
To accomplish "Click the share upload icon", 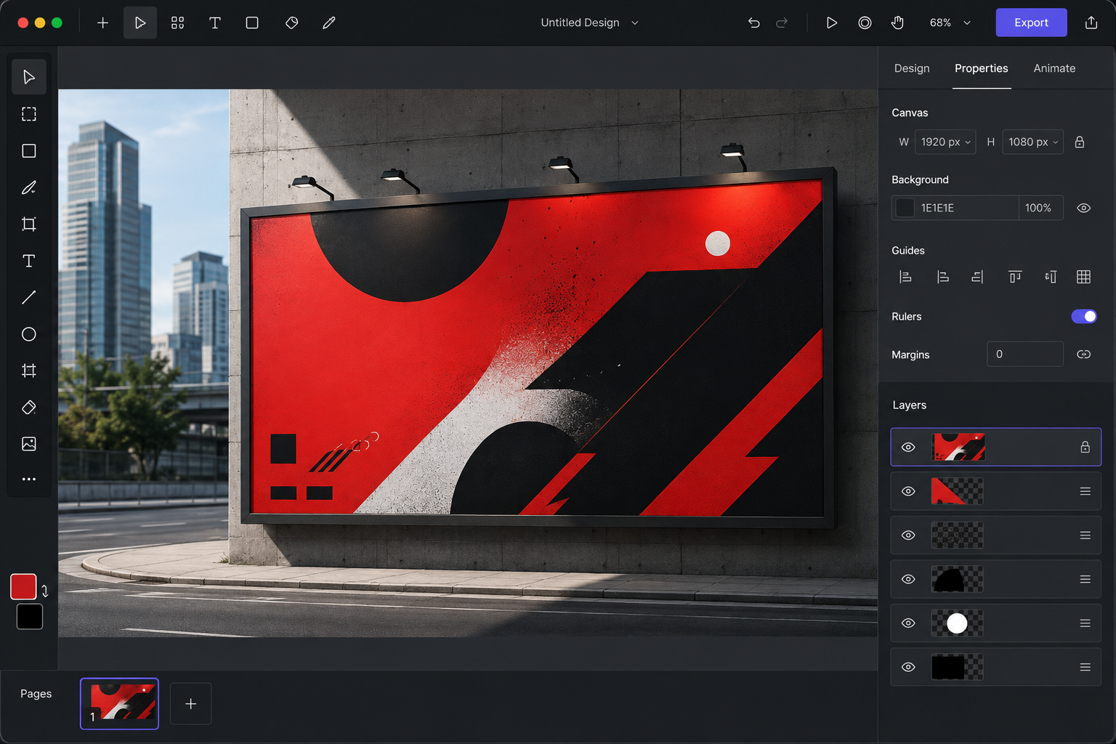I will click(x=1091, y=23).
